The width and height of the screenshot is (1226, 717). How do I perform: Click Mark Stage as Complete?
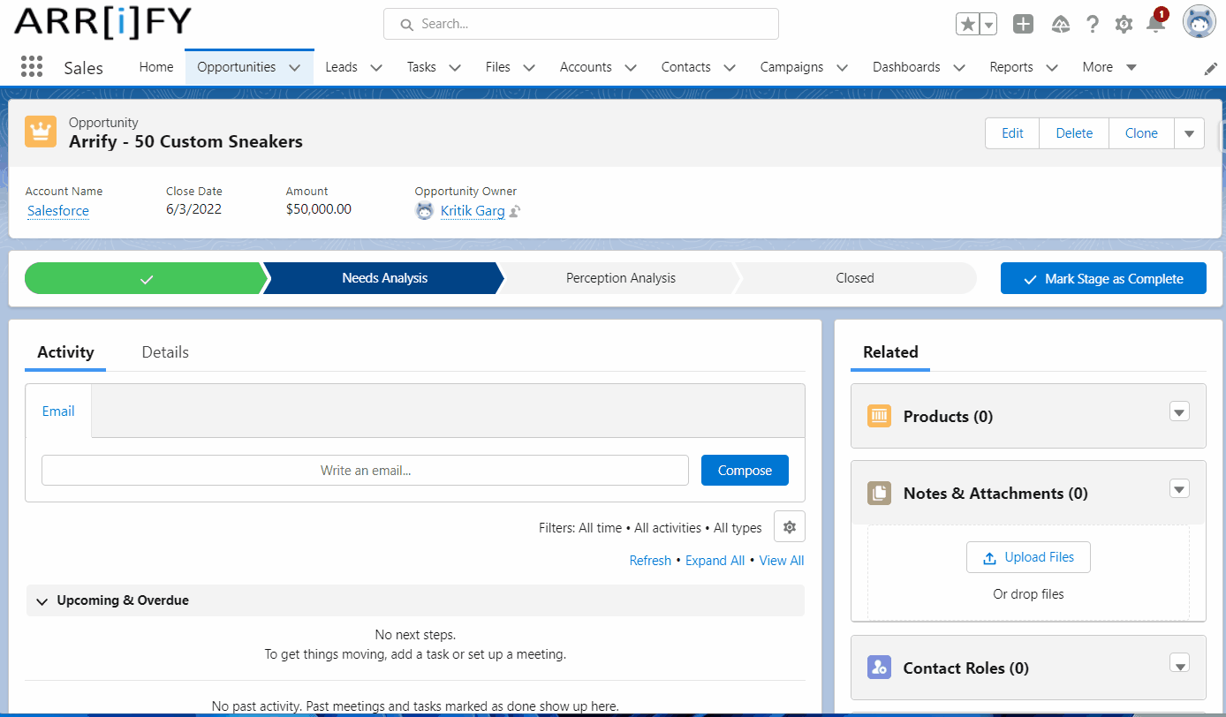[1103, 277]
